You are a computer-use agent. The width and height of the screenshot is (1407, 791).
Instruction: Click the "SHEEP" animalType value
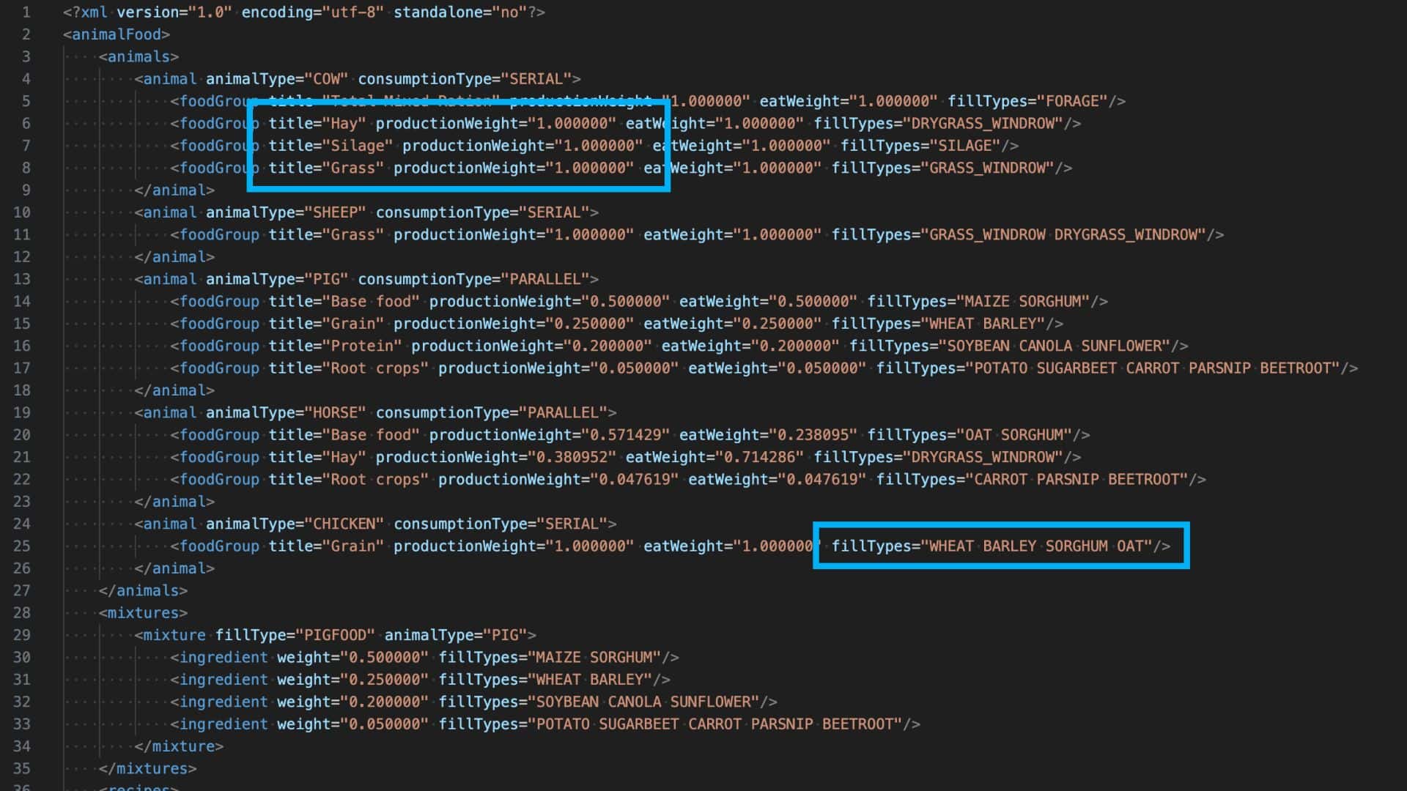pos(335,212)
